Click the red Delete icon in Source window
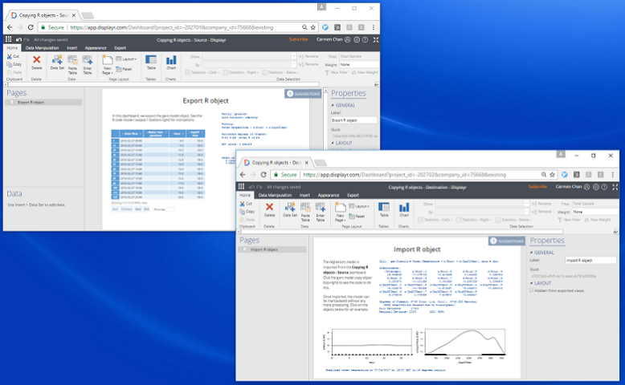The image size is (625, 385). tap(36, 59)
